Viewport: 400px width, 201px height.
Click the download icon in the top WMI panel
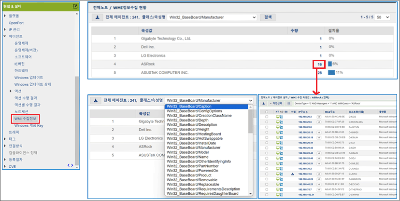[96, 17]
